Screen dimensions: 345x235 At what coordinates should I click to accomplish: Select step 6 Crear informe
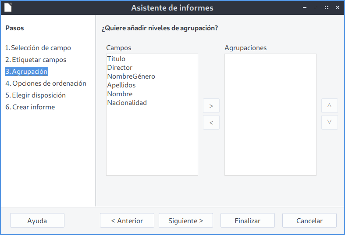30,107
